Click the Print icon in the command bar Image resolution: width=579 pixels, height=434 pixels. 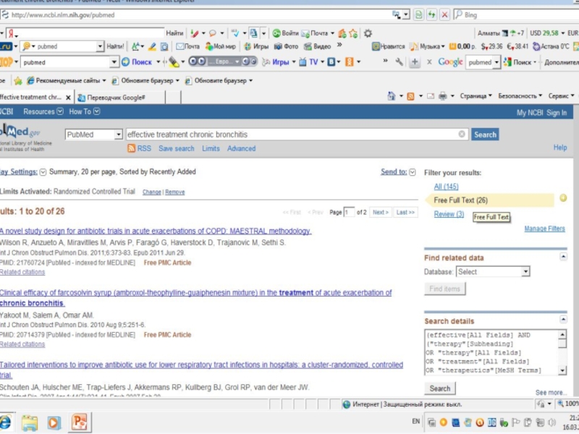[x=442, y=96]
